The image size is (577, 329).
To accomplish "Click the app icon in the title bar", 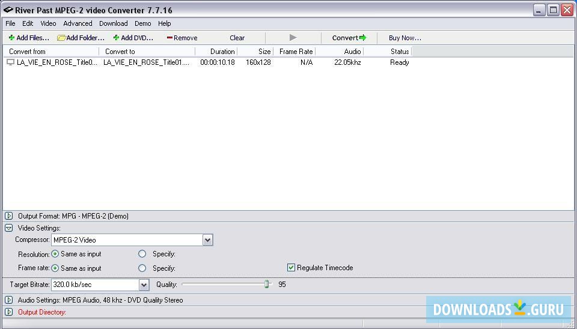I will point(8,10).
